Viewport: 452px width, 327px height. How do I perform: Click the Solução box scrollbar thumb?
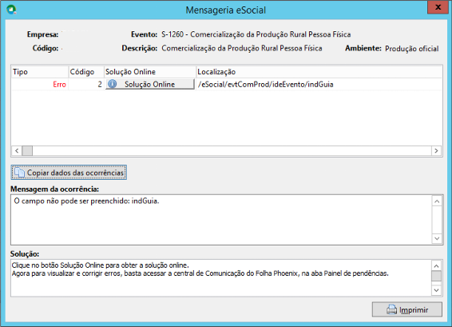(437, 276)
